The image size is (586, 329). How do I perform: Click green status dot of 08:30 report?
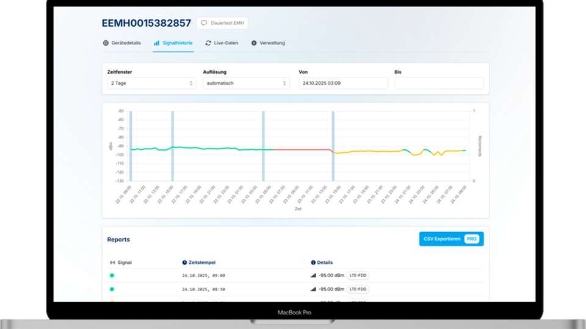(x=112, y=289)
